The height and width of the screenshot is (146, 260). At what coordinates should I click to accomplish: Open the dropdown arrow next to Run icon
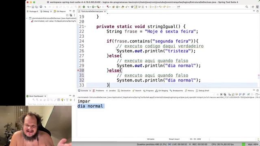[95, 7]
